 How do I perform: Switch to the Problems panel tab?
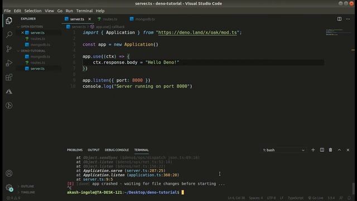(x=75, y=150)
